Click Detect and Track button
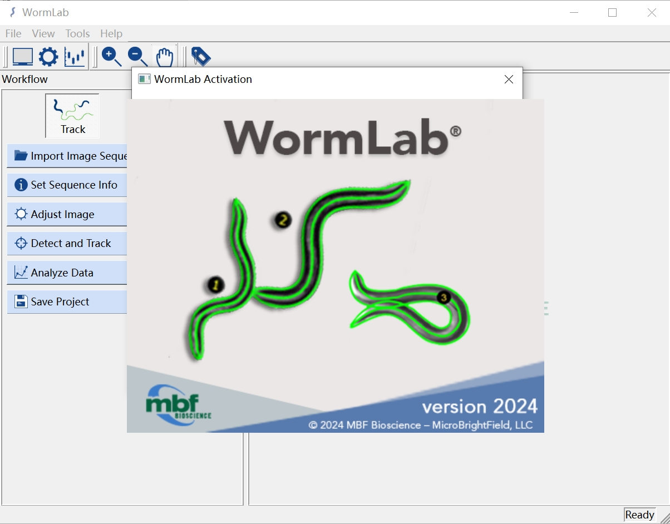Viewport: 670px width, 524px height. pos(67,243)
